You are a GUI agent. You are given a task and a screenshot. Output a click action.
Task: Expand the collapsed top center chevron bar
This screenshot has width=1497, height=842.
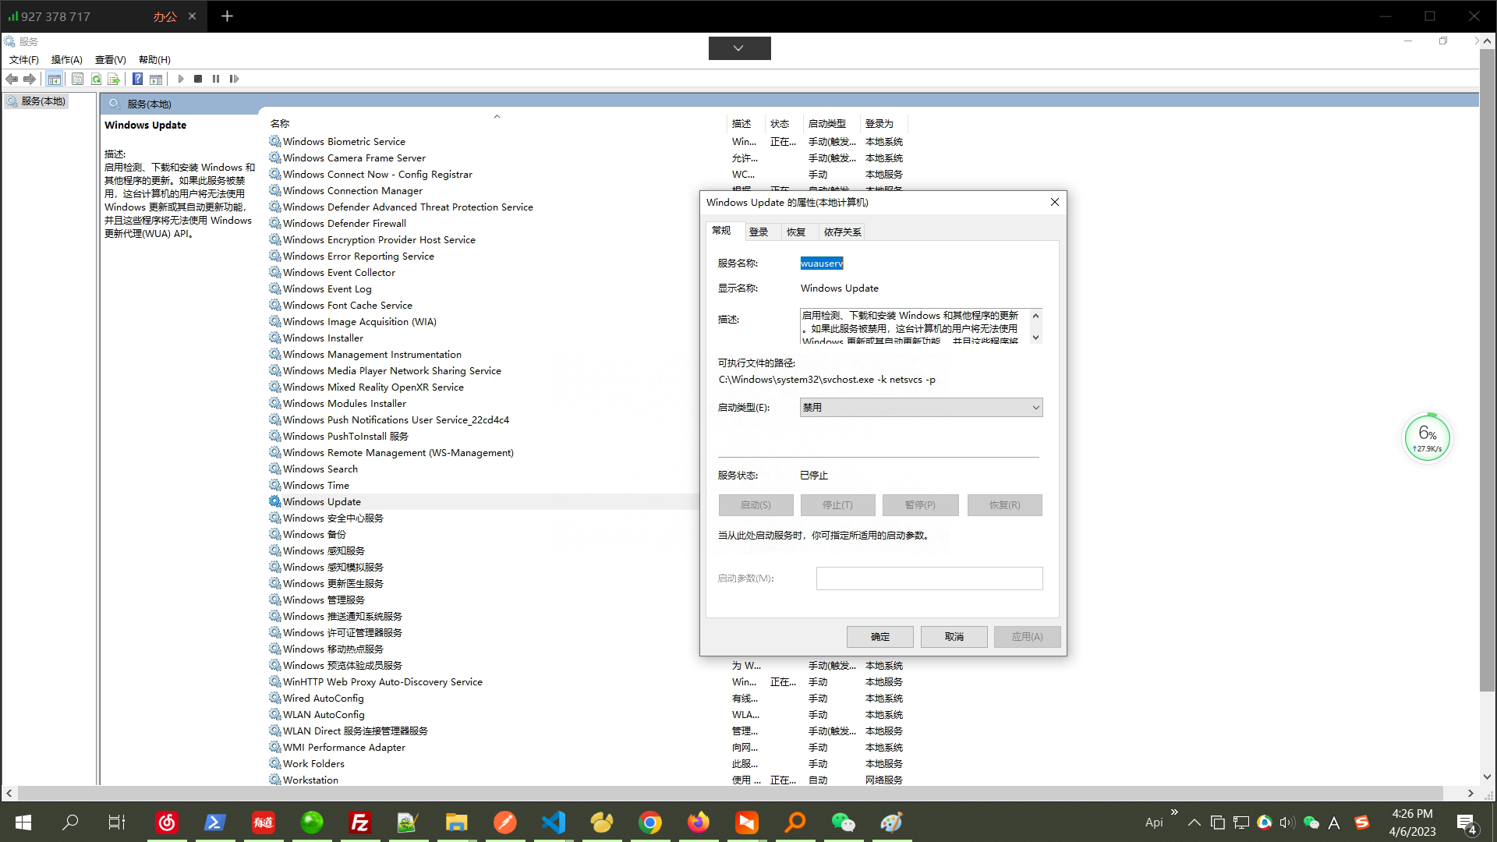(x=738, y=48)
